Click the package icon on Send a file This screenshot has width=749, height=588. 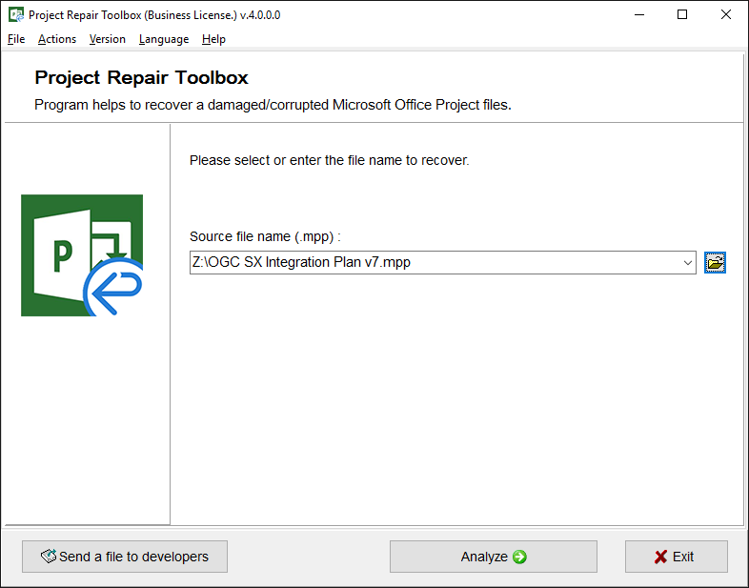click(x=48, y=557)
